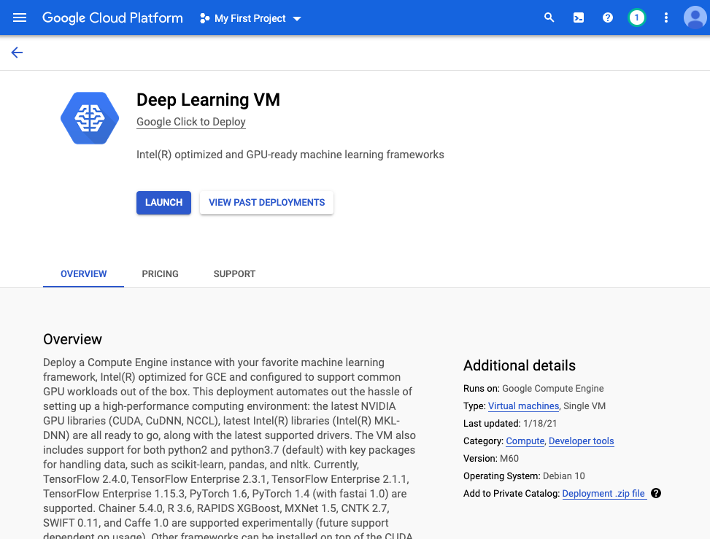Click the Operating System Debian 10 value

click(564, 476)
